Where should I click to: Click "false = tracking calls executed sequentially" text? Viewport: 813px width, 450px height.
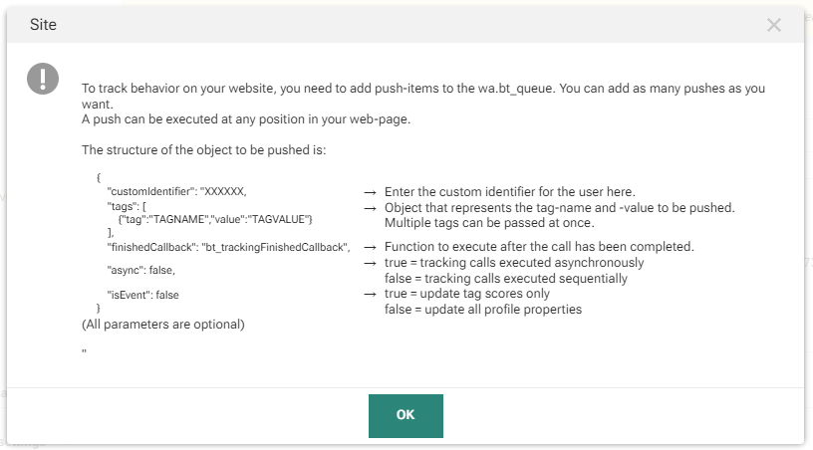506,279
